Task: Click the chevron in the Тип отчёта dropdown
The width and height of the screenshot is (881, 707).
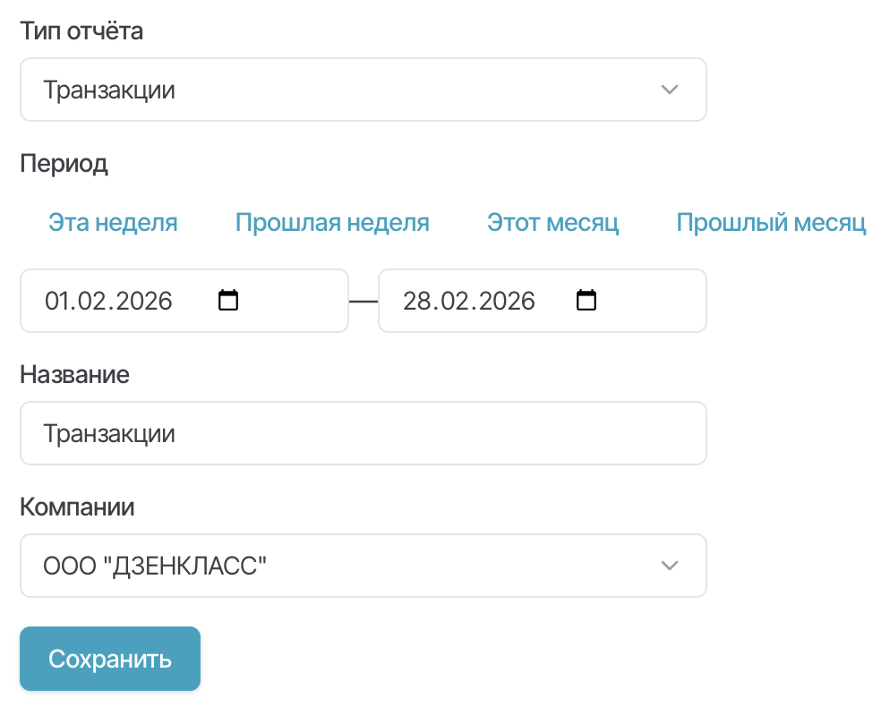Action: click(x=669, y=89)
